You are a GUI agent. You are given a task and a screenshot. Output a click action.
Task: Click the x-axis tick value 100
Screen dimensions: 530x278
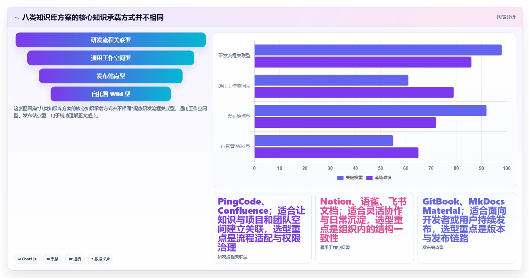click(507, 168)
